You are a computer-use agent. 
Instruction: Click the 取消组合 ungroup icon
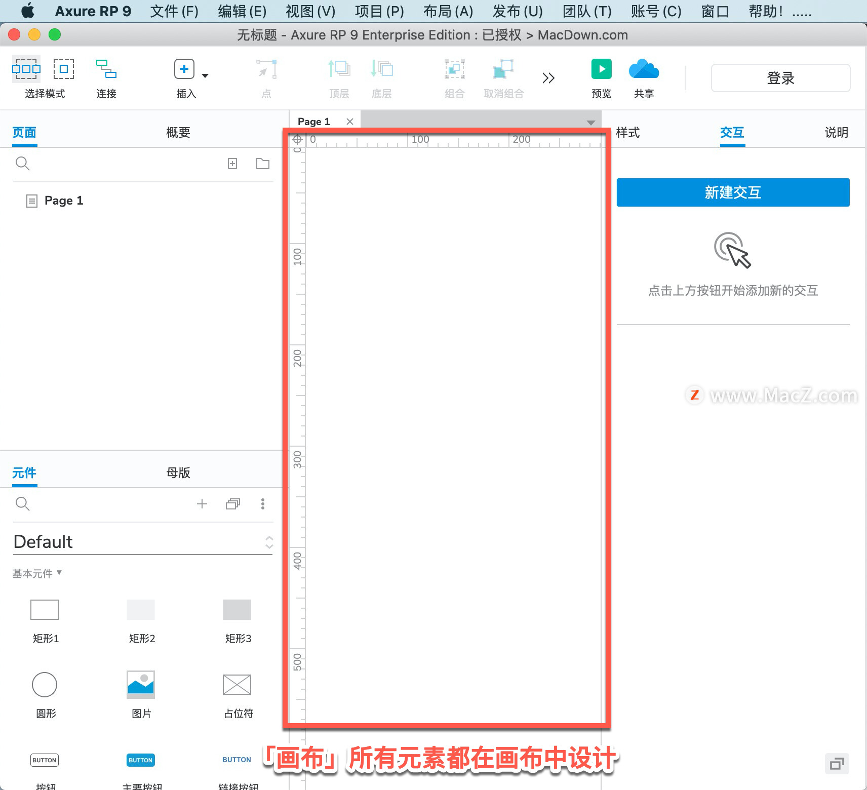pyautogui.click(x=503, y=69)
